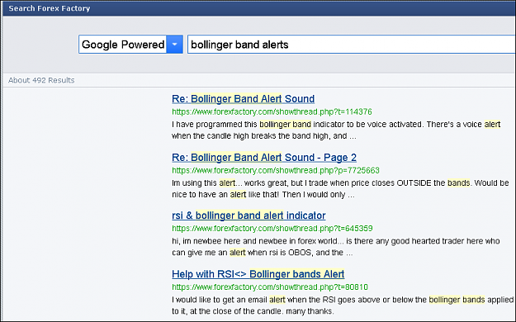Open Help with RSI<> Bollinger bands Alert result
This screenshot has height=322, width=516.
258,274
